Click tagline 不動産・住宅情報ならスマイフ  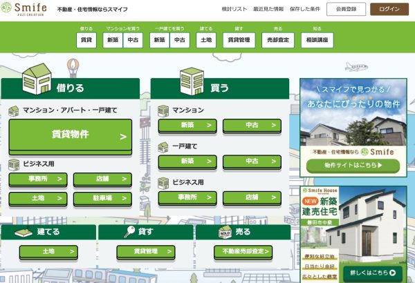(93, 10)
